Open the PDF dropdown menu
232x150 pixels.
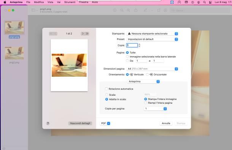105,123
